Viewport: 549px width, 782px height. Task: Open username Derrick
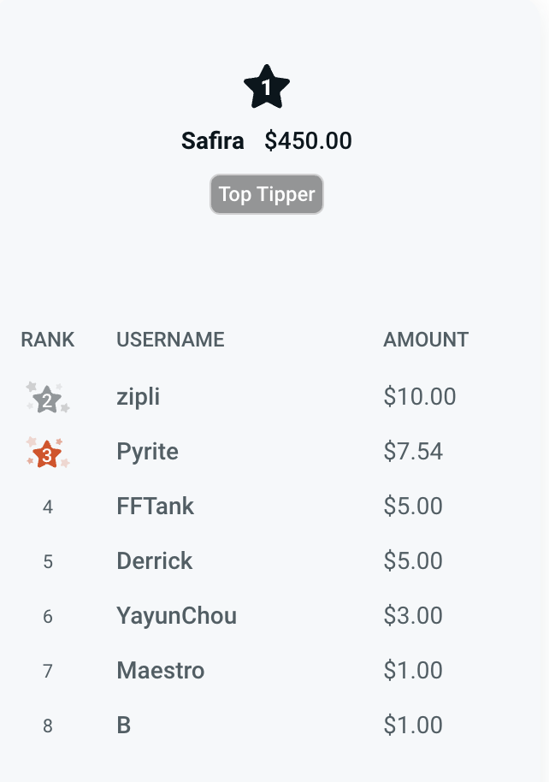click(x=155, y=561)
